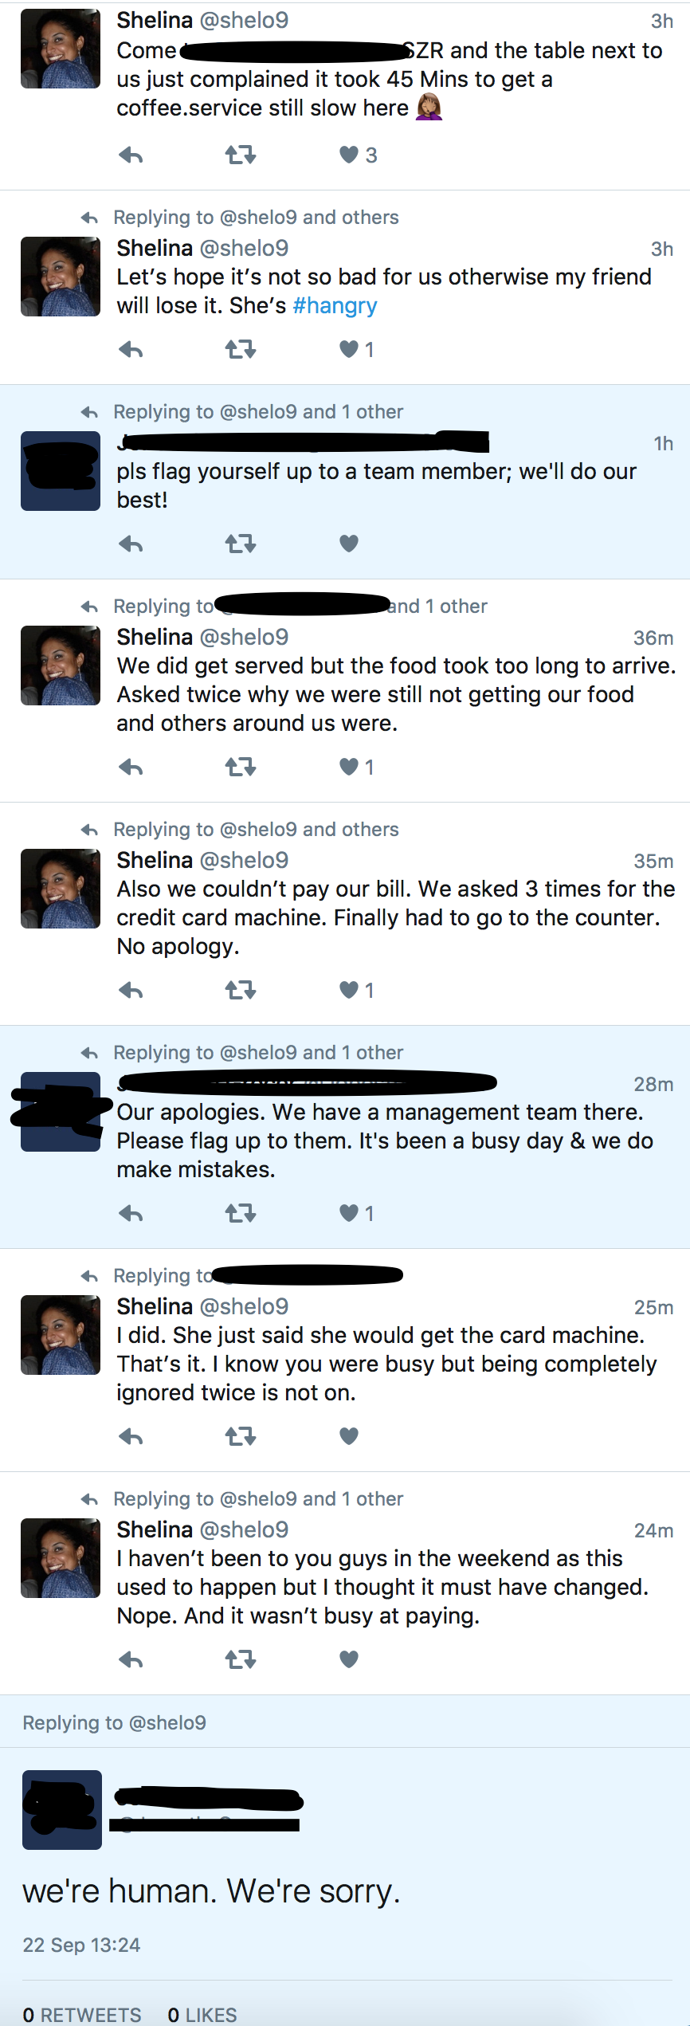Reply to 'pls flag yourself up' tweet

[x=131, y=544]
